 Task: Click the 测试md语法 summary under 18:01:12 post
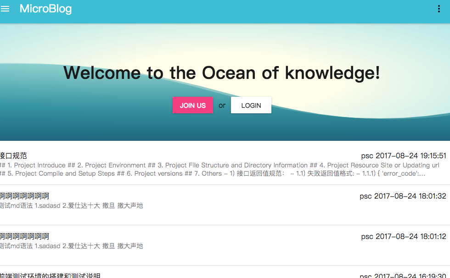72,246
